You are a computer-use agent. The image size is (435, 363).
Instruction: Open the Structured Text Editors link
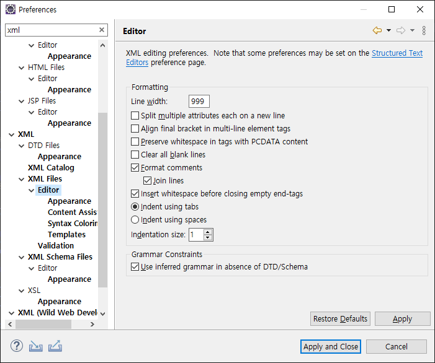pyautogui.click(x=397, y=53)
